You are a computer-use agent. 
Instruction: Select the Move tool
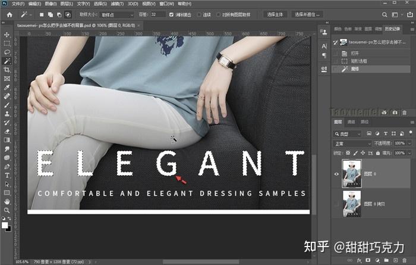coord(7,35)
